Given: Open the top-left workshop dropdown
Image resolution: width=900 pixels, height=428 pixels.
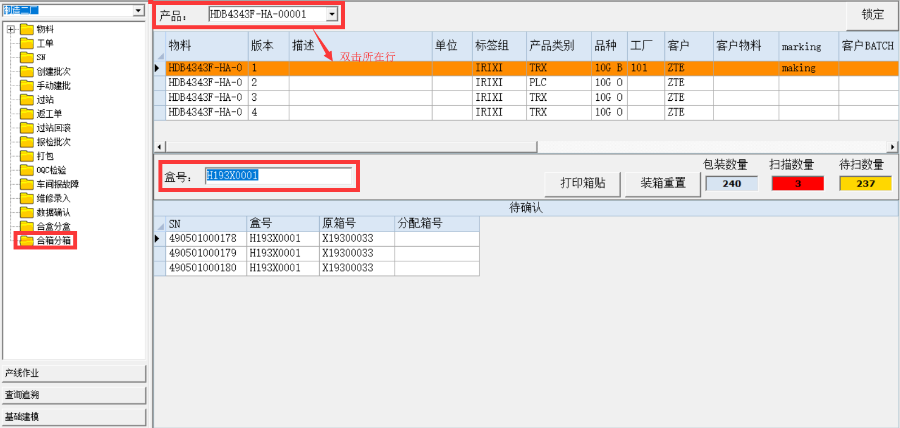Looking at the screenshot, I should pos(139,11).
